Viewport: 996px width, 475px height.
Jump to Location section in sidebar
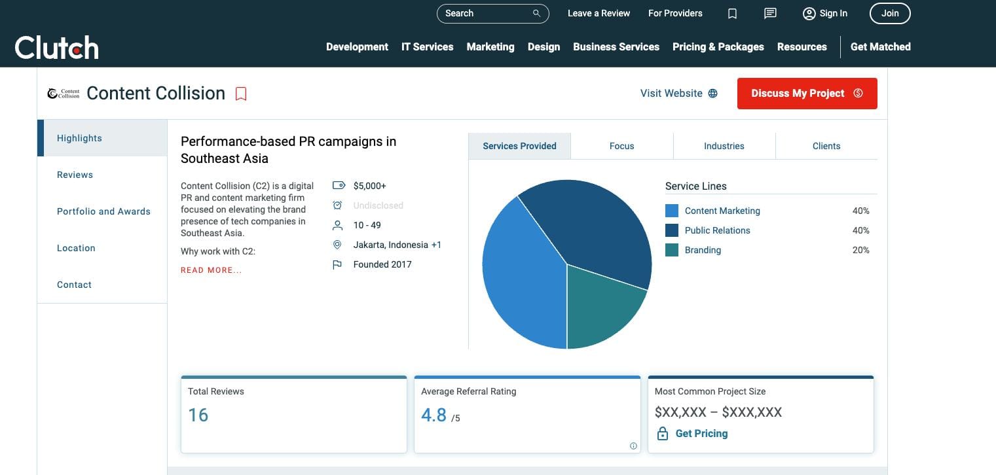click(102, 248)
